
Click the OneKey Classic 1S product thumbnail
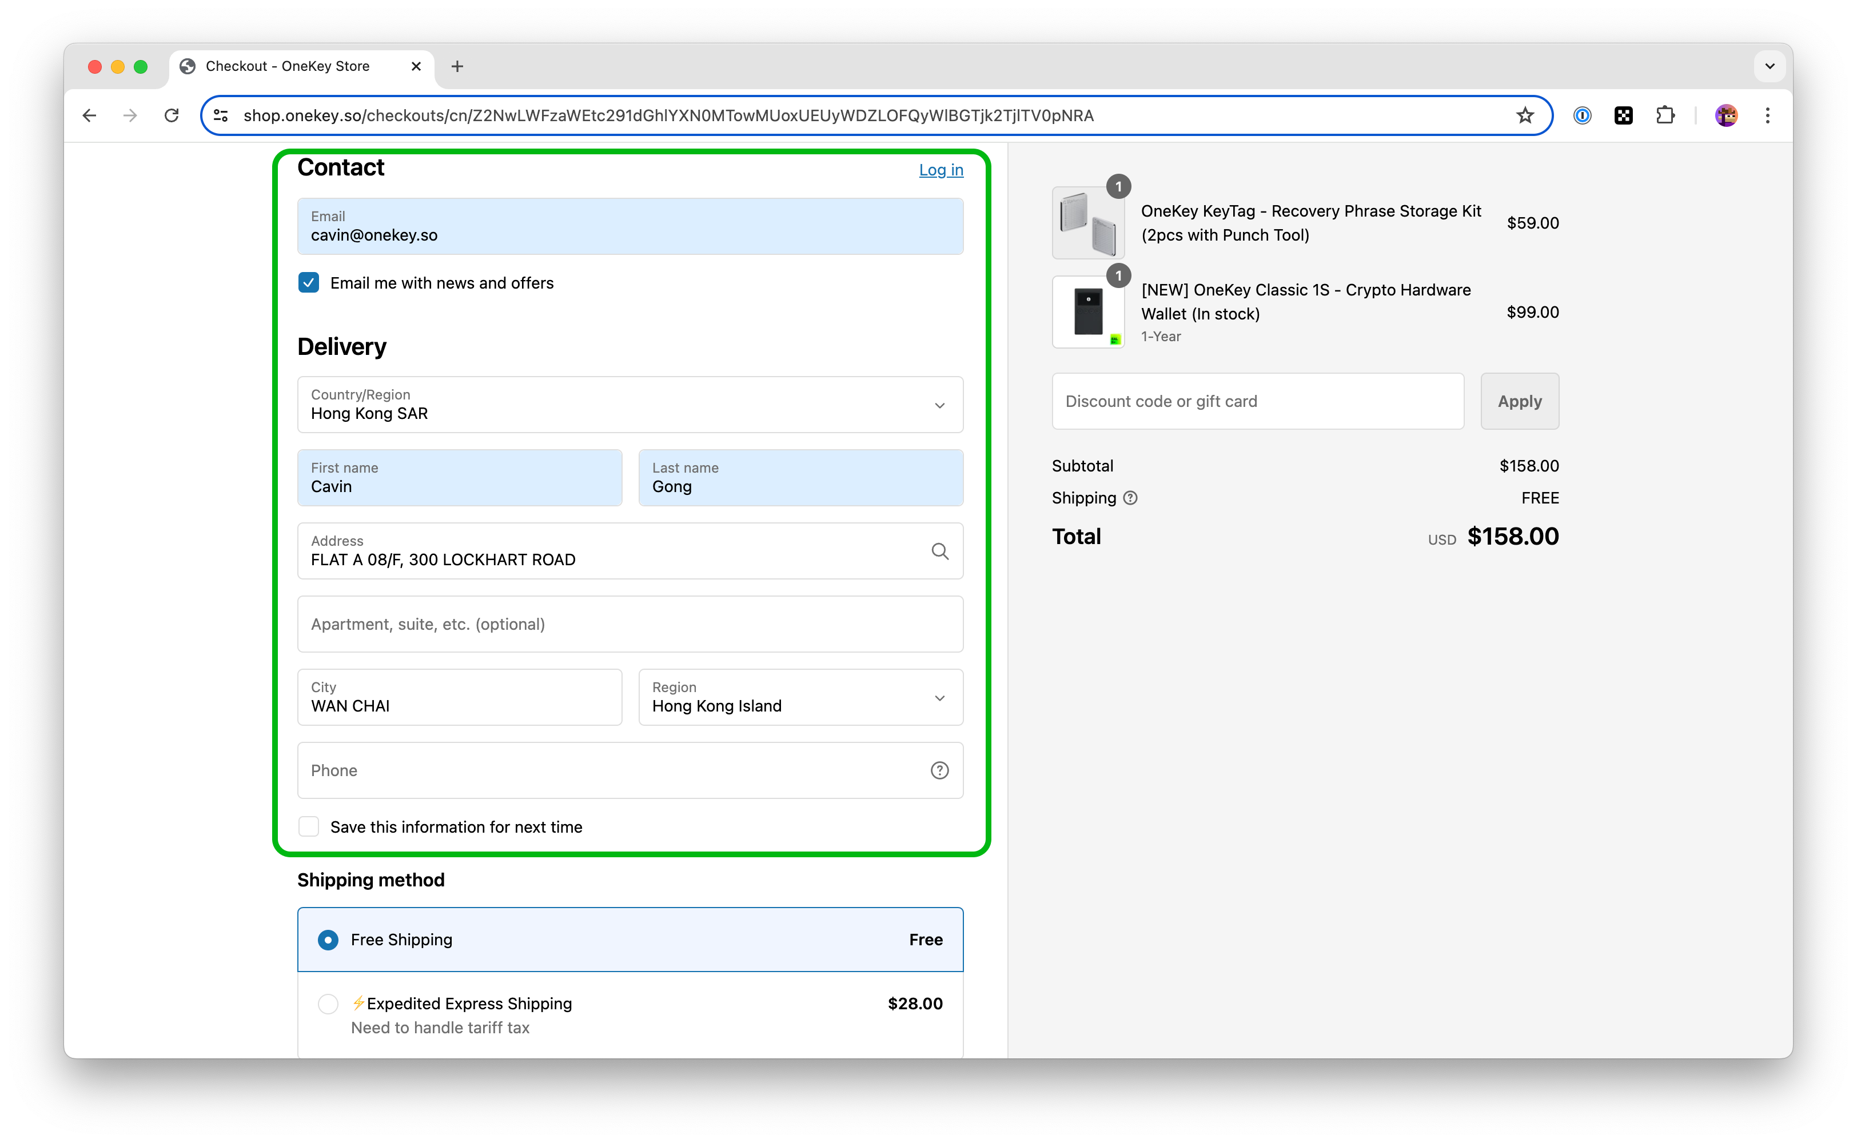click(x=1088, y=311)
